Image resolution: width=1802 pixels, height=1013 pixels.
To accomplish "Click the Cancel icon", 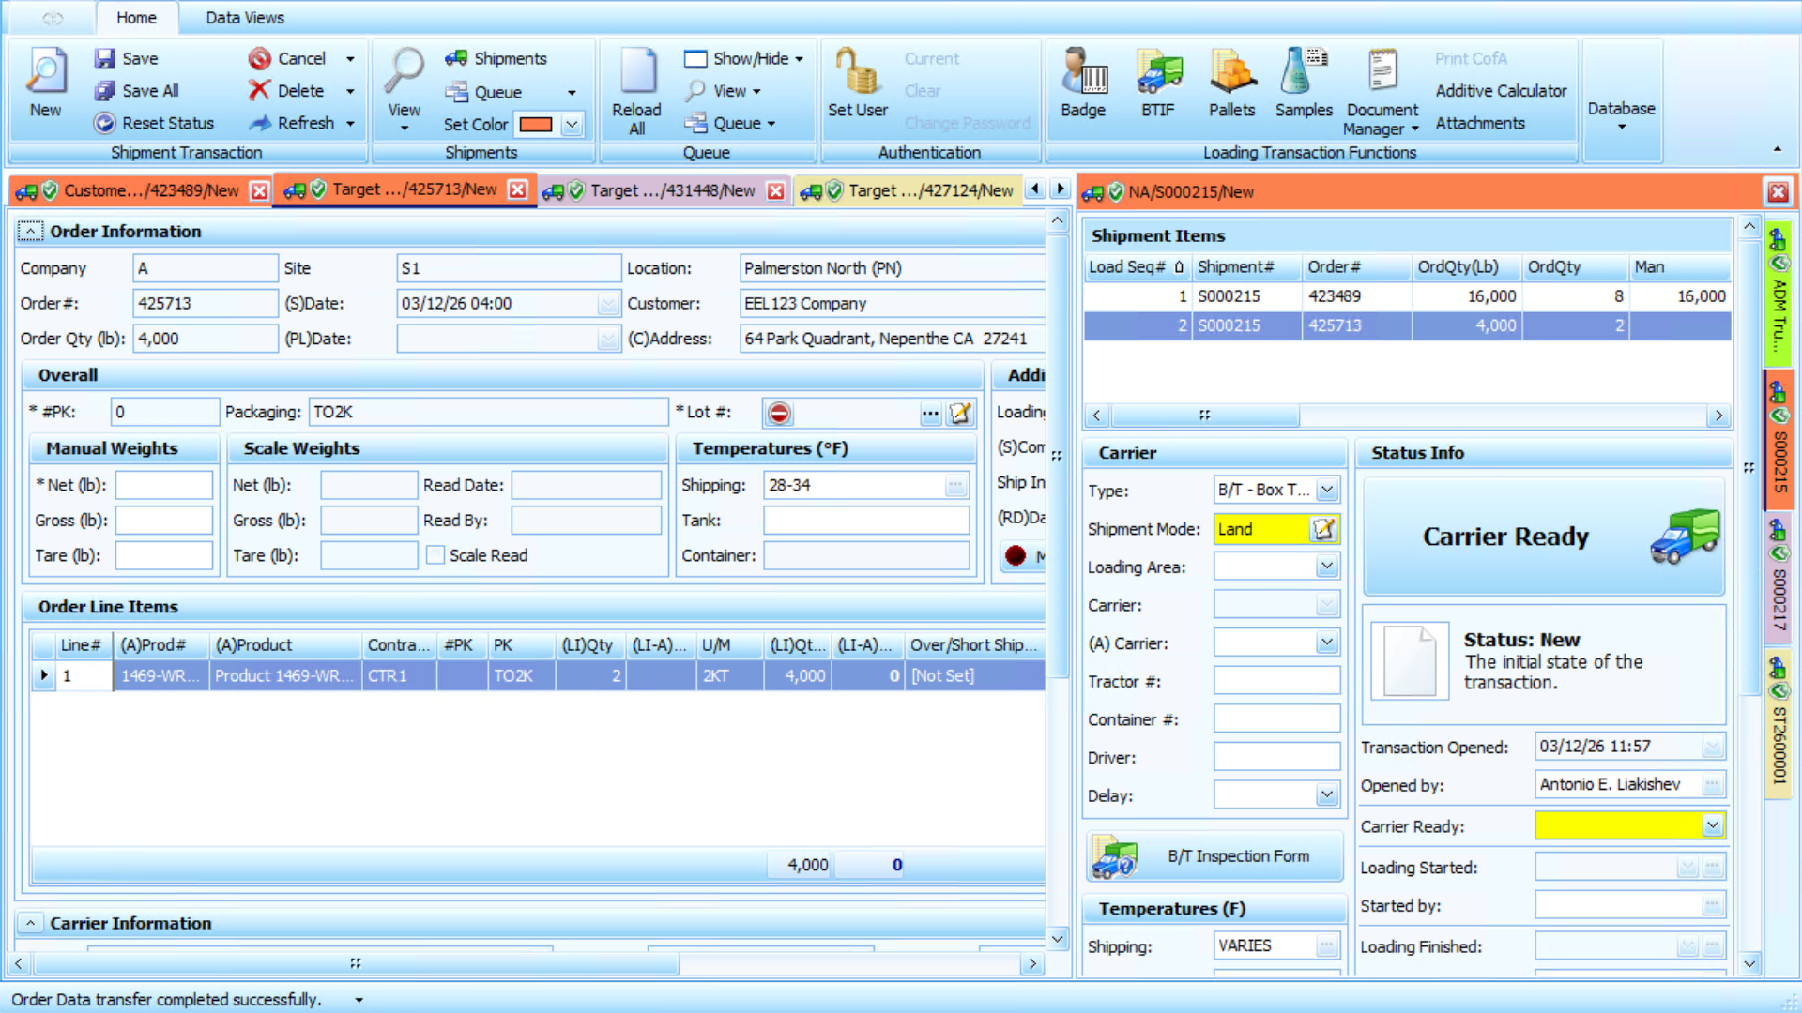I will (260, 59).
